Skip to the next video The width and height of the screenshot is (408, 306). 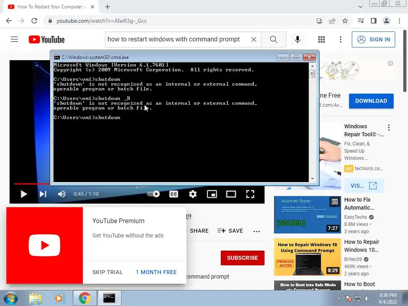tap(43, 194)
